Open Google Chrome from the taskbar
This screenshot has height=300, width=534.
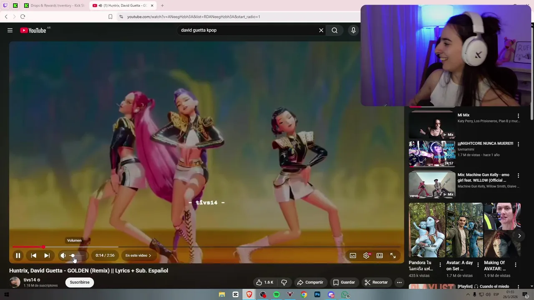coord(304,295)
